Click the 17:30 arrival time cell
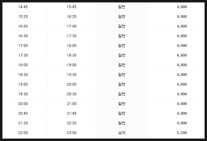Image resolution: width=207 pixels, height=141 pixels. [x=72, y=36]
